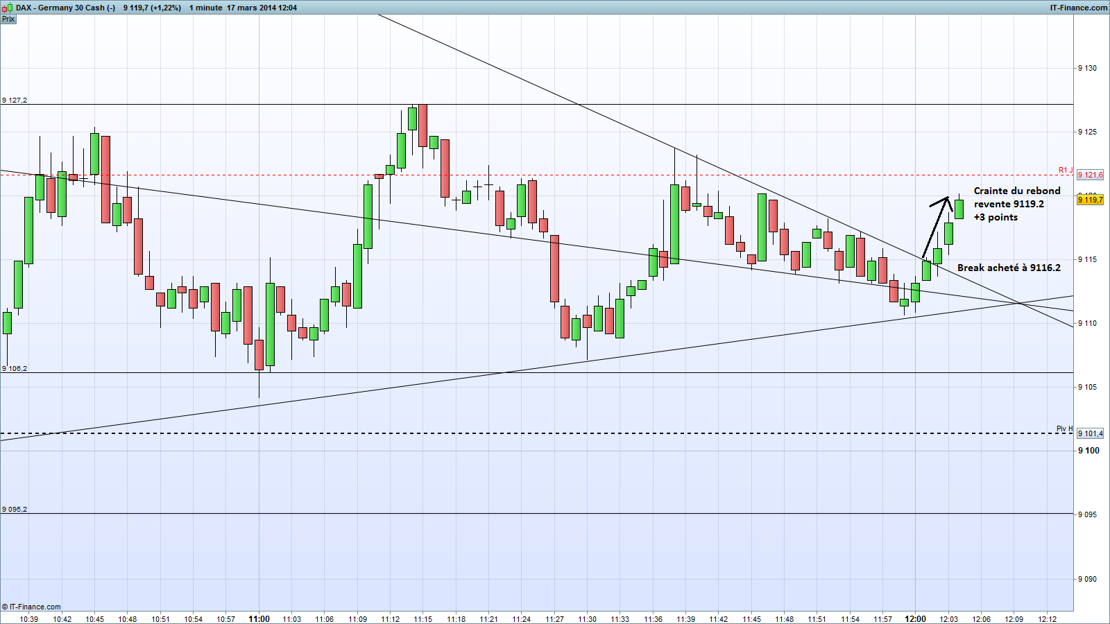Click the 9 095,2 horizontal line label
Viewport: 1110px width, 624px height.
click(15, 510)
